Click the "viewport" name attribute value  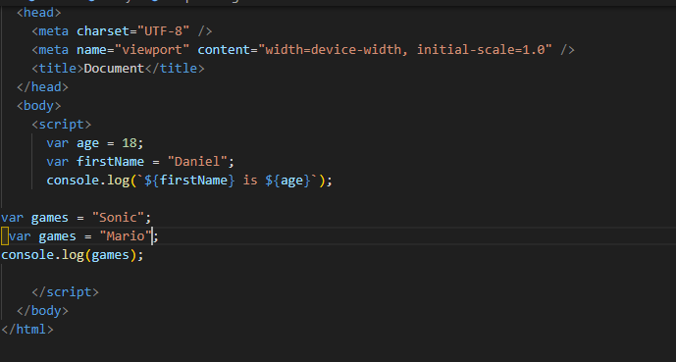(x=152, y=50)
